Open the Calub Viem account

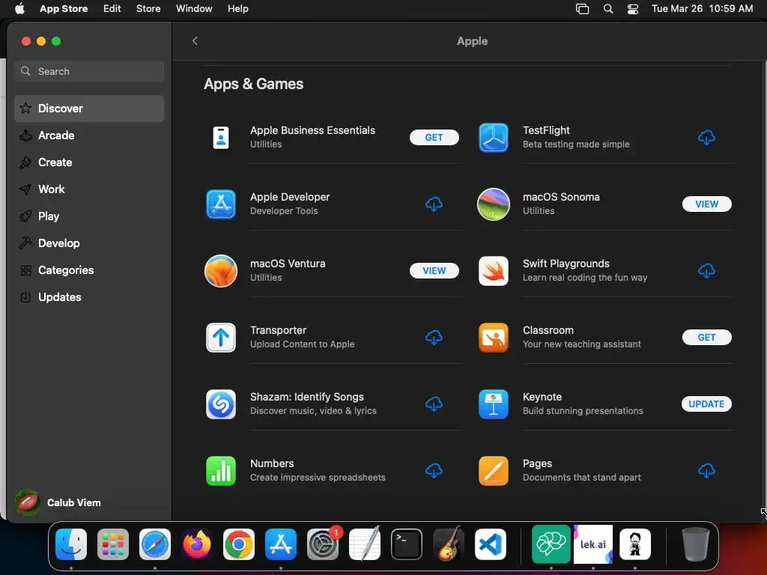(58, 502)
